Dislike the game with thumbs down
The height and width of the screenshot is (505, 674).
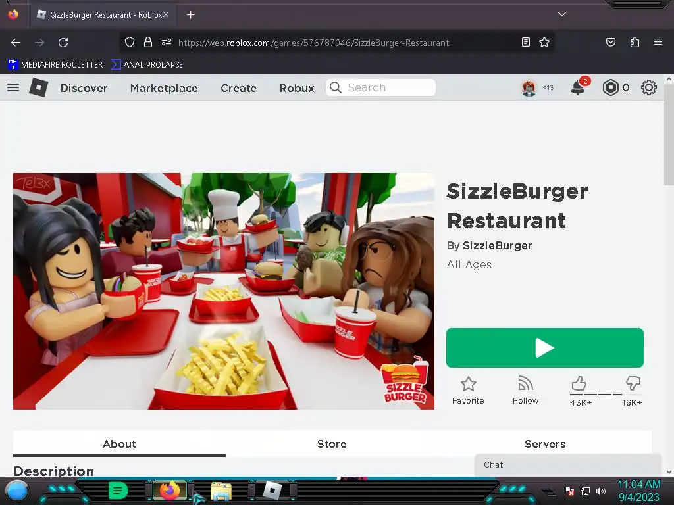633,383
